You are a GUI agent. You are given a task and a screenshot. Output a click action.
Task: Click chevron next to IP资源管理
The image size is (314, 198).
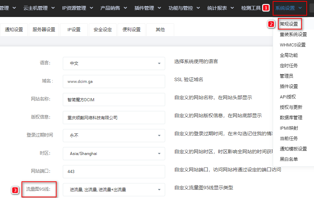(x=91, y=8)
